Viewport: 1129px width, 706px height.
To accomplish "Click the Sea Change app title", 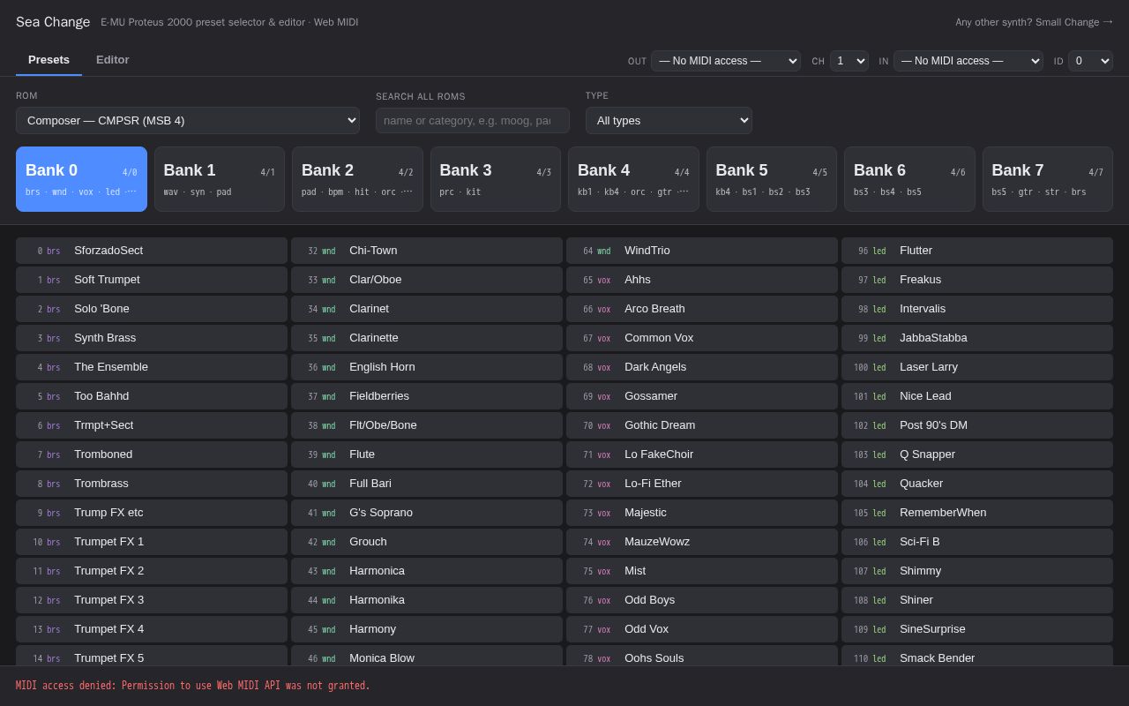I will pyautogui.click(x=53, y=22).
